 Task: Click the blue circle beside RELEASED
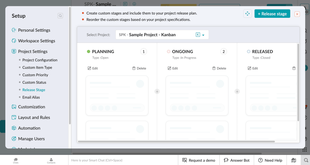tap(248, 51)
